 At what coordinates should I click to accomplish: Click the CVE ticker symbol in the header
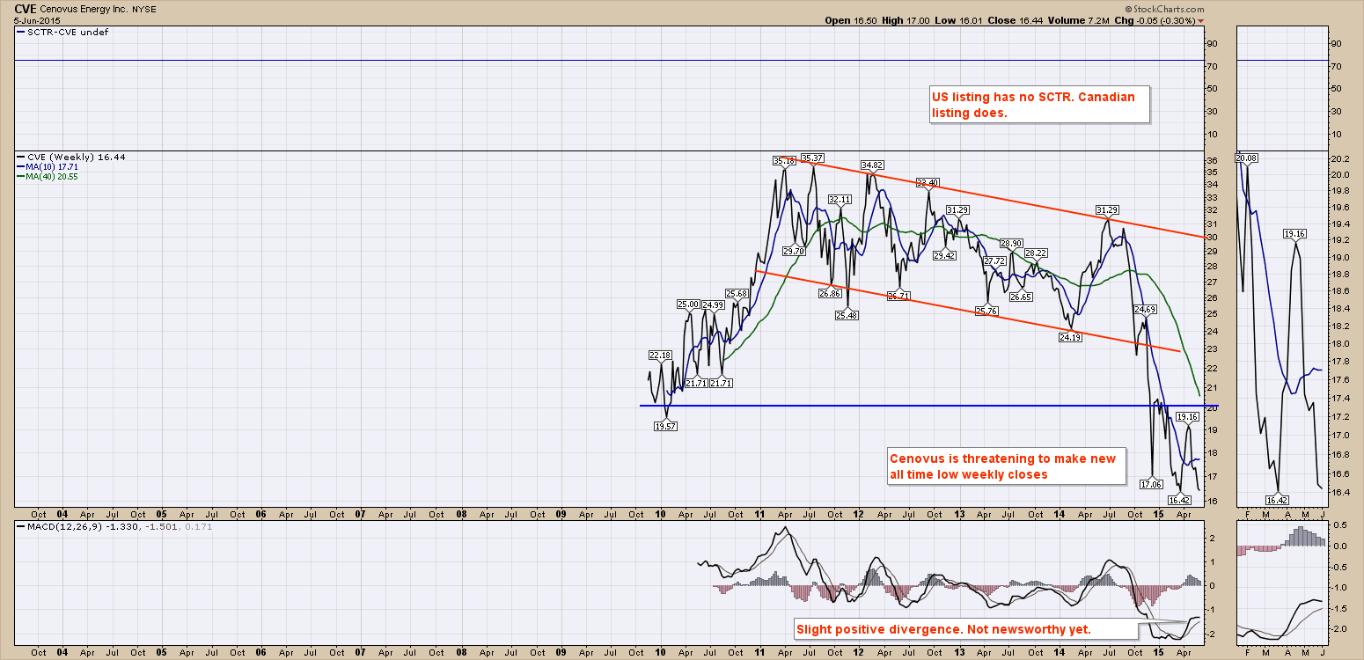[x=26, y=7]
